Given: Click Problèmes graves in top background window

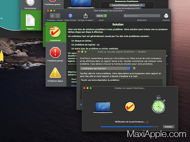Looking at the screenshot, I should pyautogui.click(x=53, y=3).
